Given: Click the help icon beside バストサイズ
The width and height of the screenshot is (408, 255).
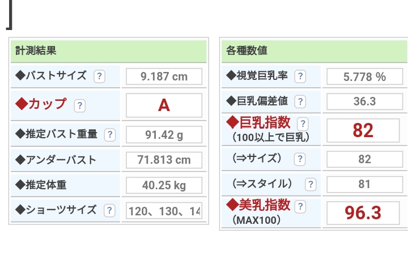Looking at the screenshot, I should pyautogui.click(x=99, y=76).
